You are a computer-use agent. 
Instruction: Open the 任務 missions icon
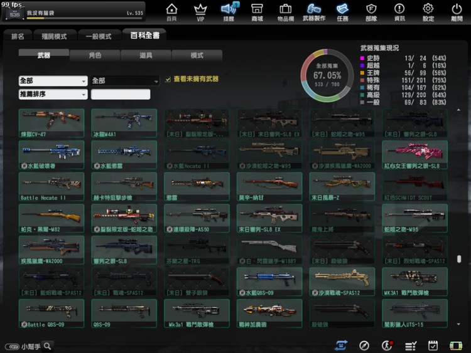point(342,11)
